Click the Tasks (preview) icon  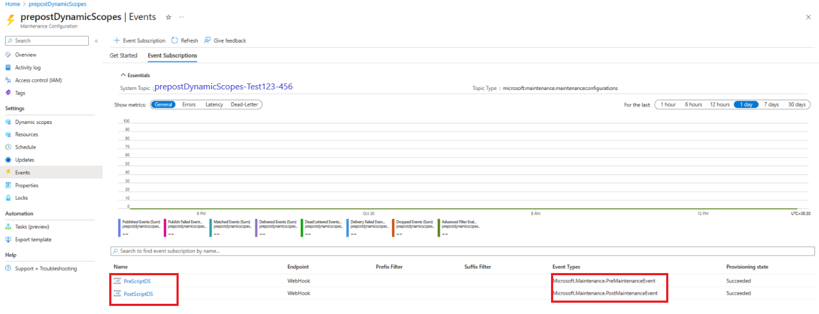(8, 227)
